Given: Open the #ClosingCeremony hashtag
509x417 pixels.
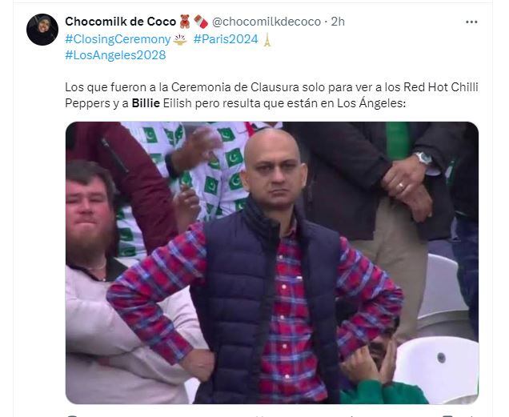Looking at the screenshot, I should pos(118,39).
